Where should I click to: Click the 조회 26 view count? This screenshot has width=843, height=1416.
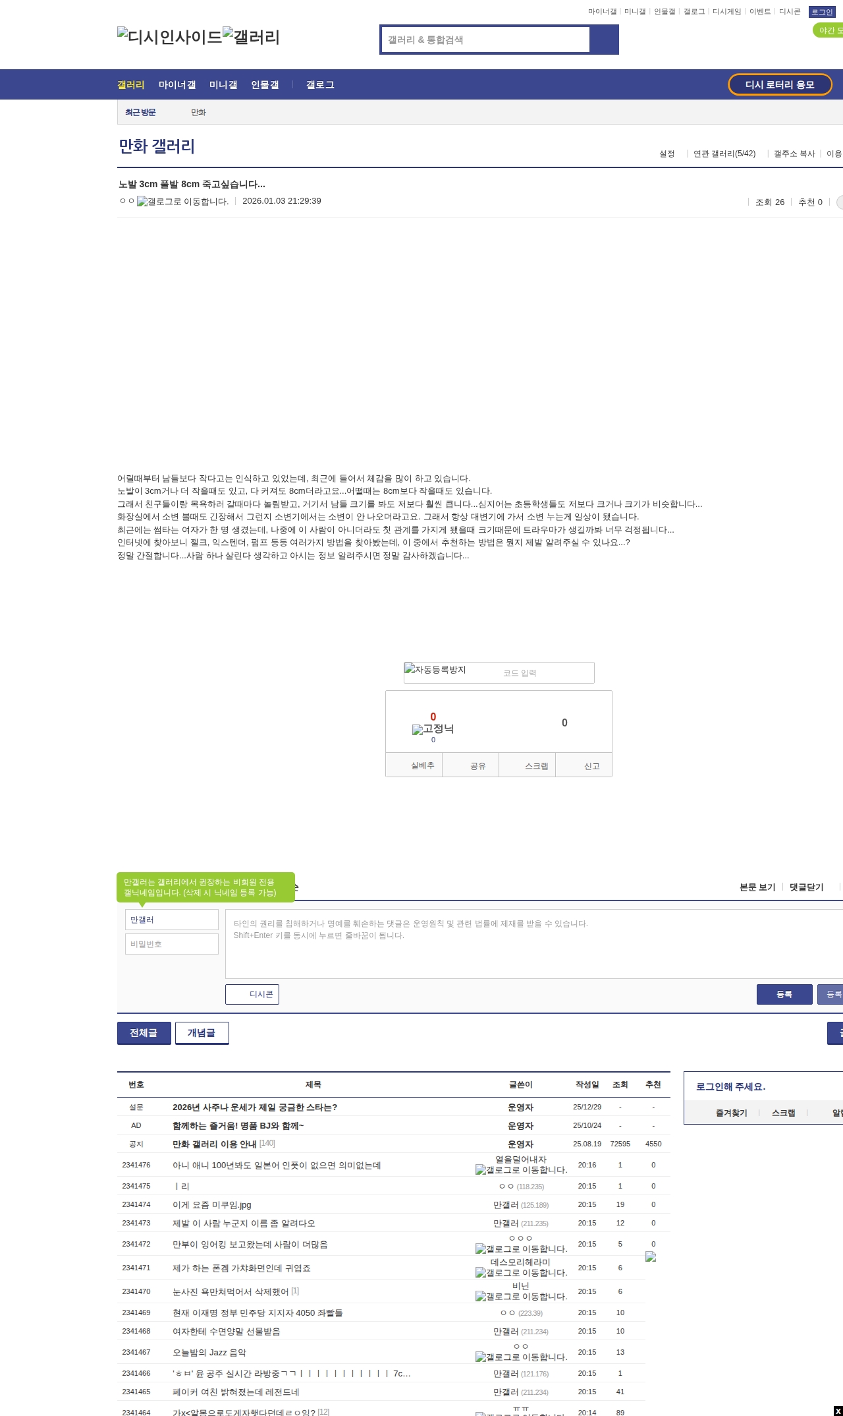770,202
